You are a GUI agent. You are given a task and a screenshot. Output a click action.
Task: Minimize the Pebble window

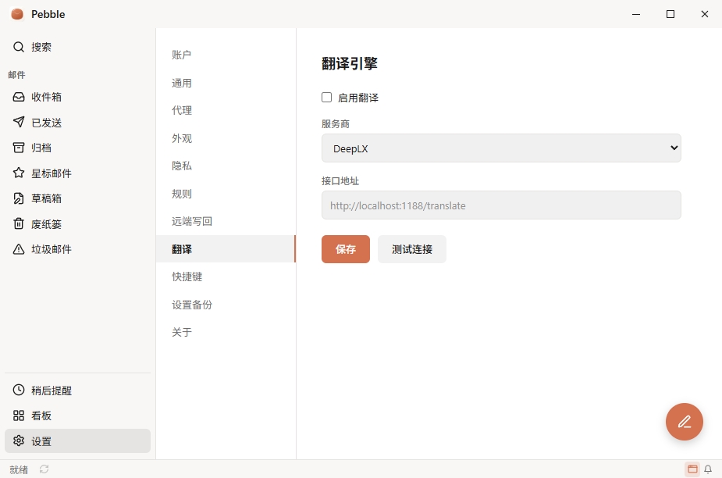[636, 14]
